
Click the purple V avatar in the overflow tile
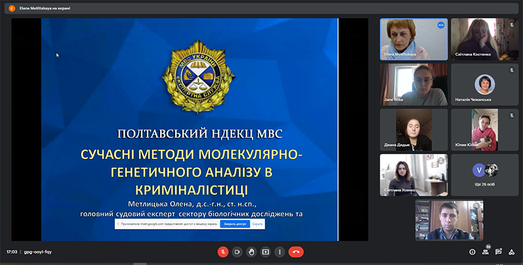point(479,170)
